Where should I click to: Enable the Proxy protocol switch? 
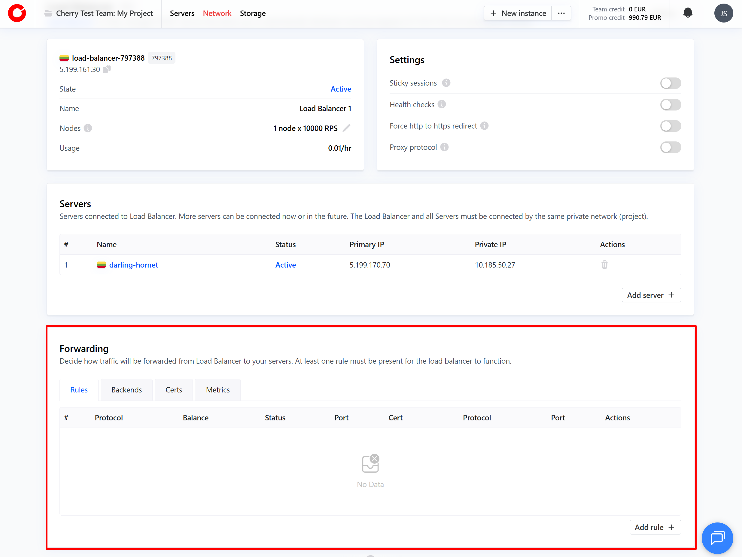670,147
